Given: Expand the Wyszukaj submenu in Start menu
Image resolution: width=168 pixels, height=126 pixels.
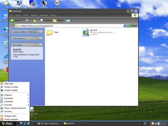Looking at the screenshot, I should [x=15, y=105].
